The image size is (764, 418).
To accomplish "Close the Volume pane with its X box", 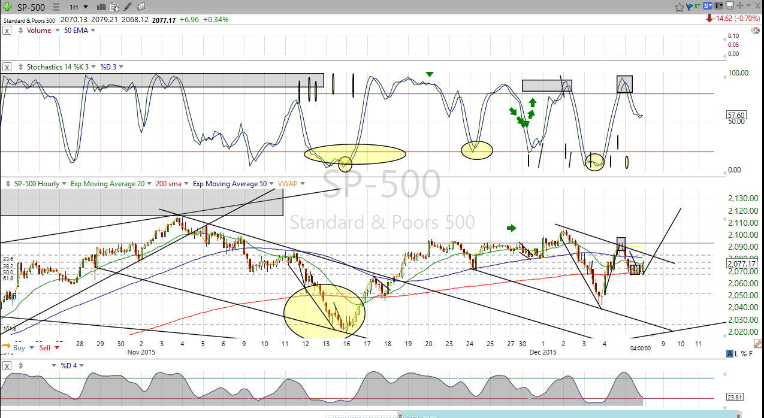I will click(7, 31).
